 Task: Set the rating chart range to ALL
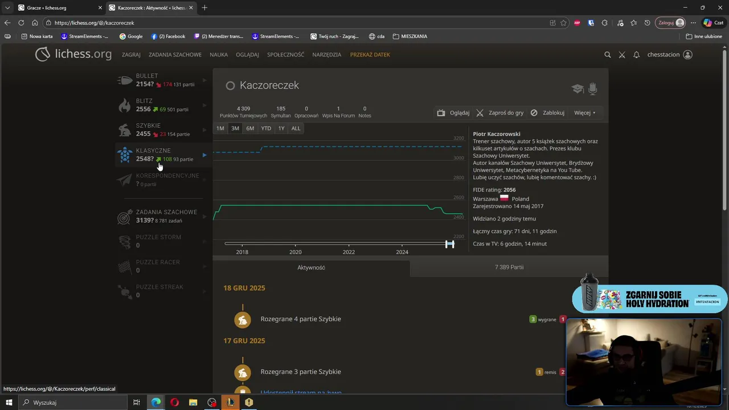tap(296, 128)
